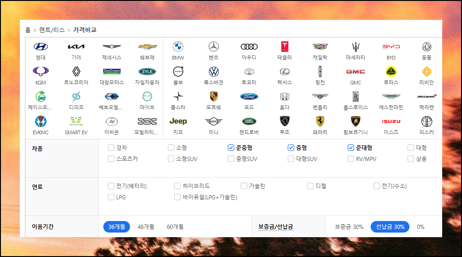Select the Ferrari (페라리) logo
This screenshot has width=462, height=257.
(320, 121)
